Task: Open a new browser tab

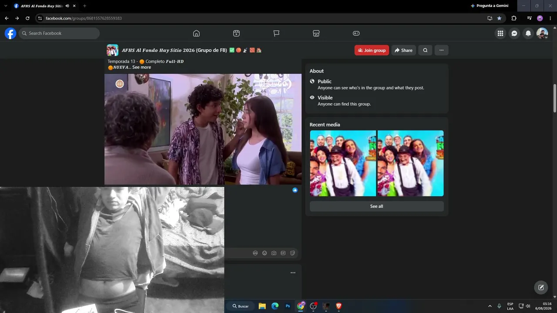Action: (x=84, y=6)
